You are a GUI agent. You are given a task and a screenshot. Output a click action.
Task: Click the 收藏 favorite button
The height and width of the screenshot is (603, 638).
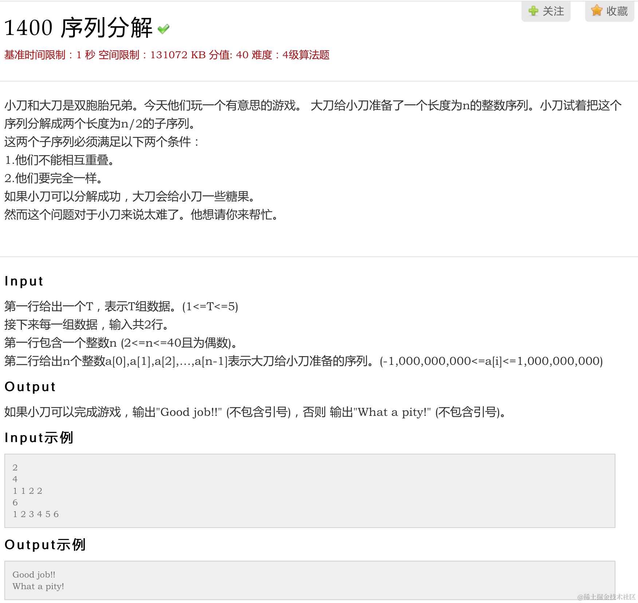click(610, 11)
